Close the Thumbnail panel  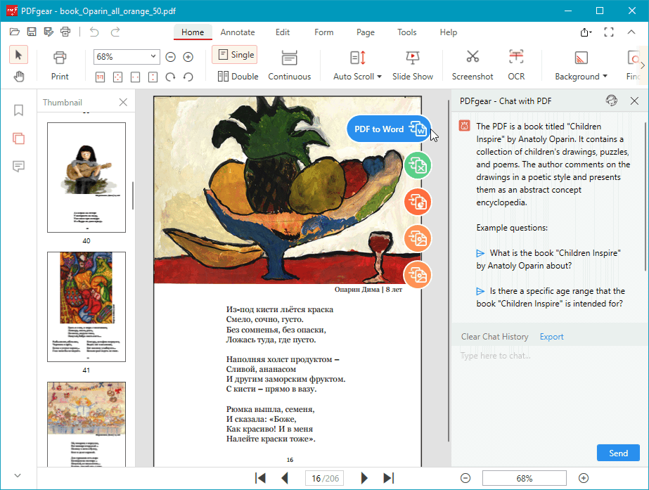pyautogui.click(x=123, y=102)
